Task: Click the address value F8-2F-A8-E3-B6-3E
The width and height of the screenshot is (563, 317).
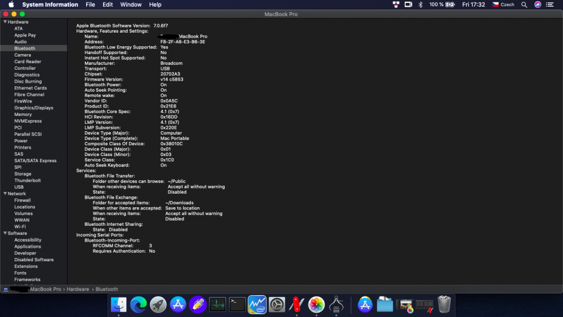Action: (183, 42)
